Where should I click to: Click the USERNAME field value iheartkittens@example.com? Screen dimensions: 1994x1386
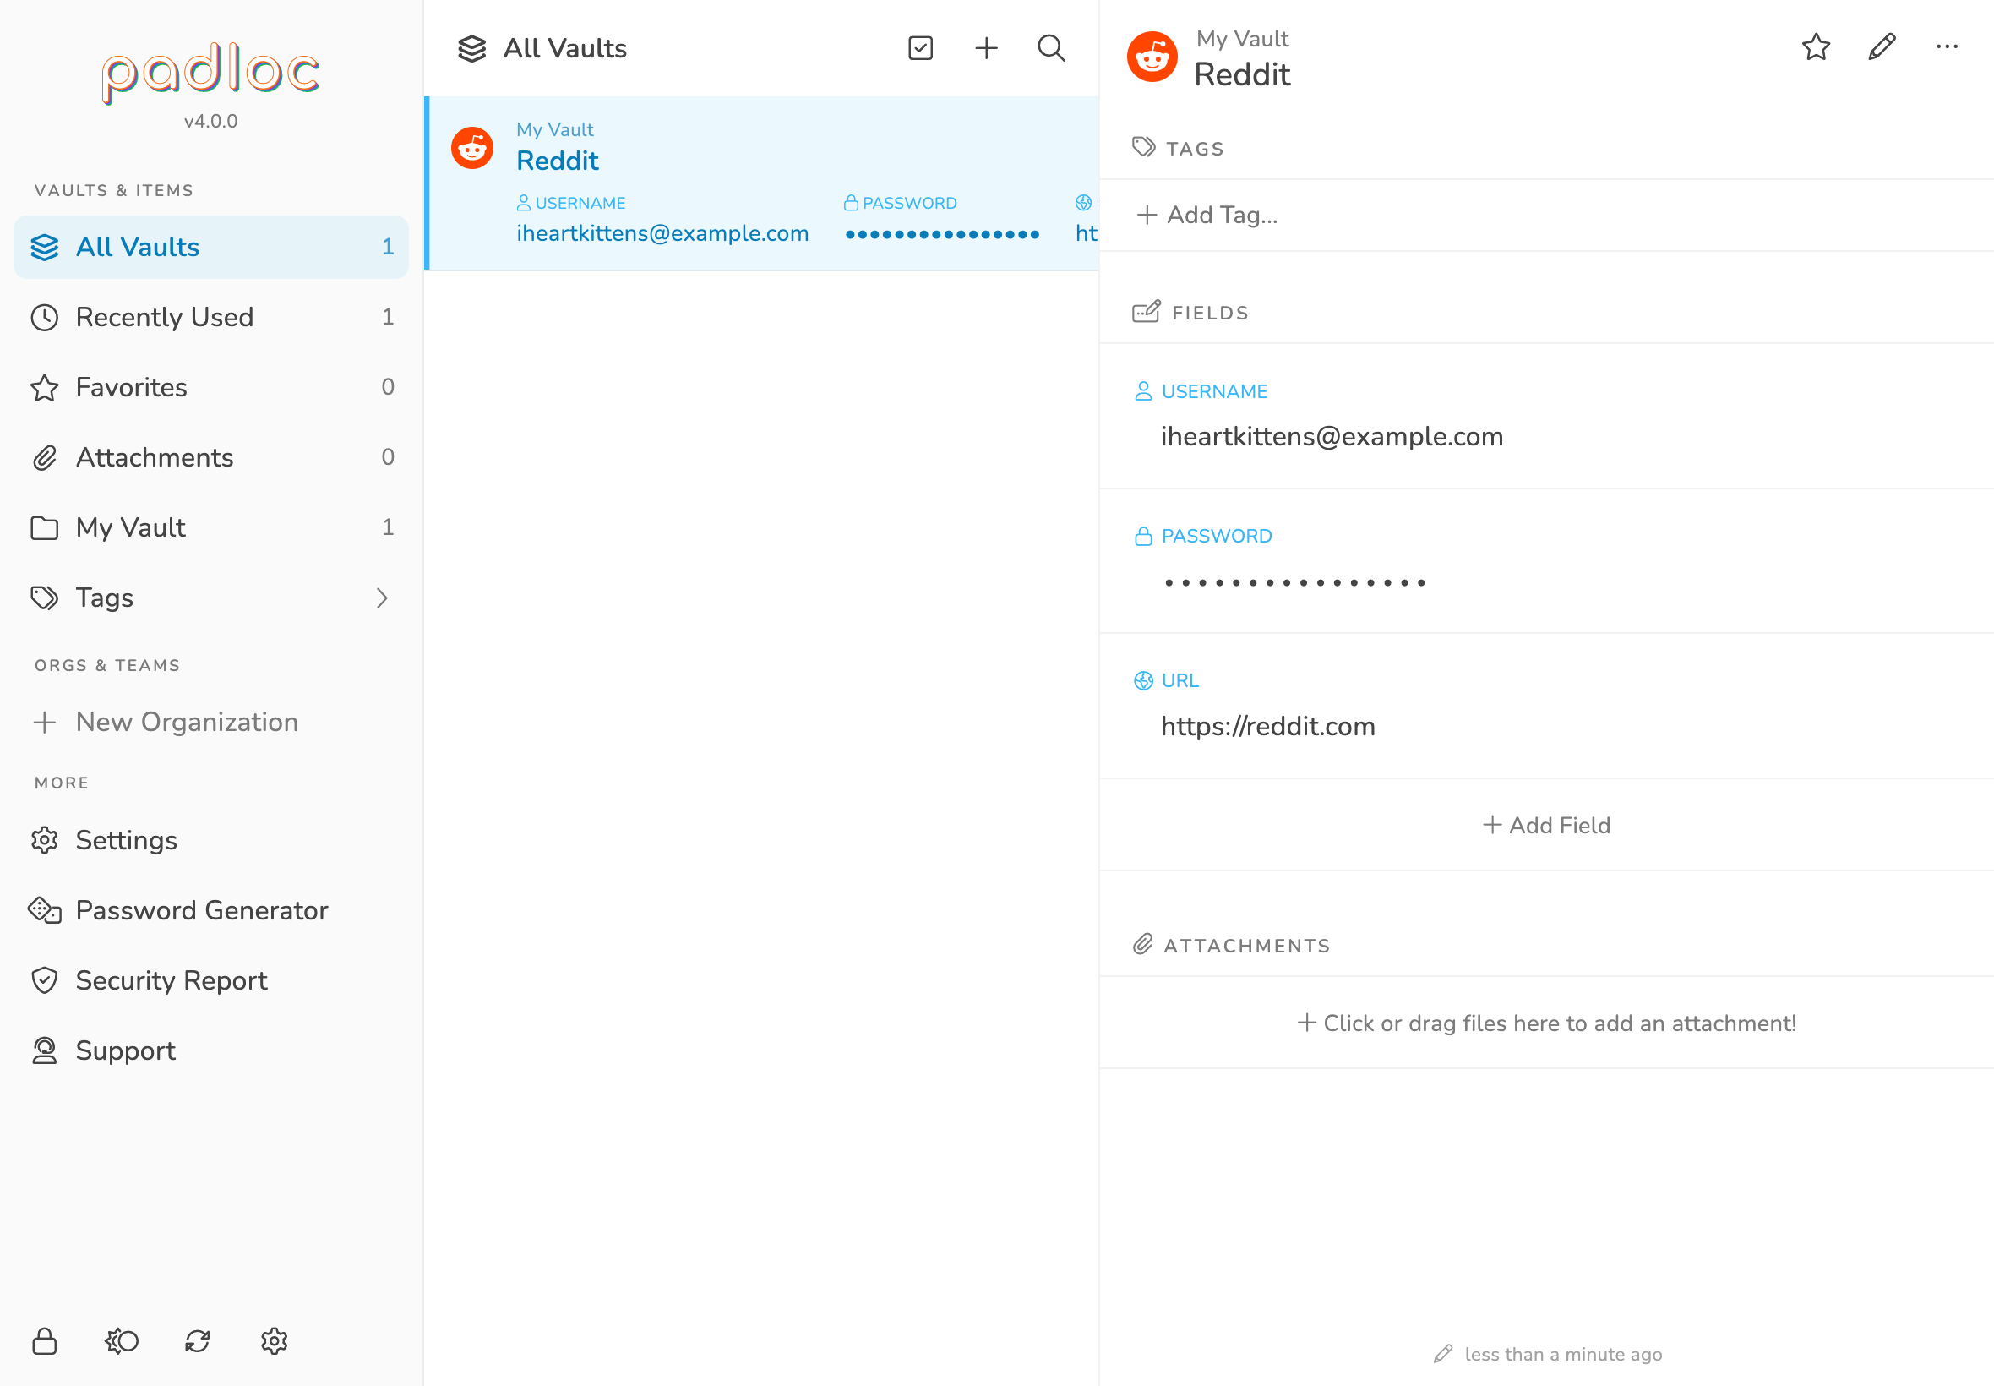pos(1332,436)
